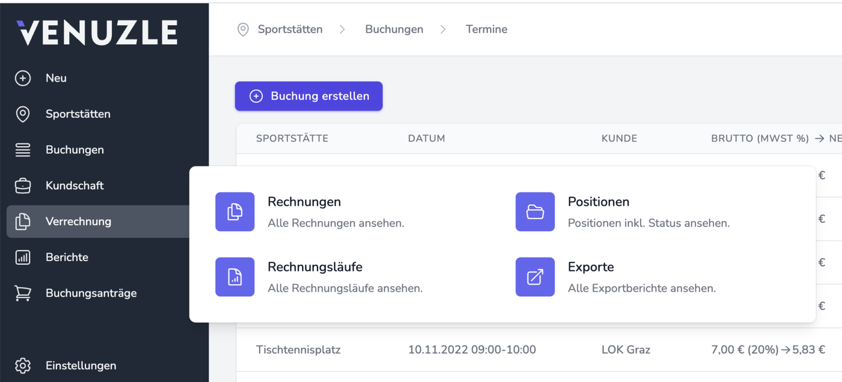Click the Einstellungen gear icon
The height and width of the screenshot is (382, 842).
click(23, 365)
